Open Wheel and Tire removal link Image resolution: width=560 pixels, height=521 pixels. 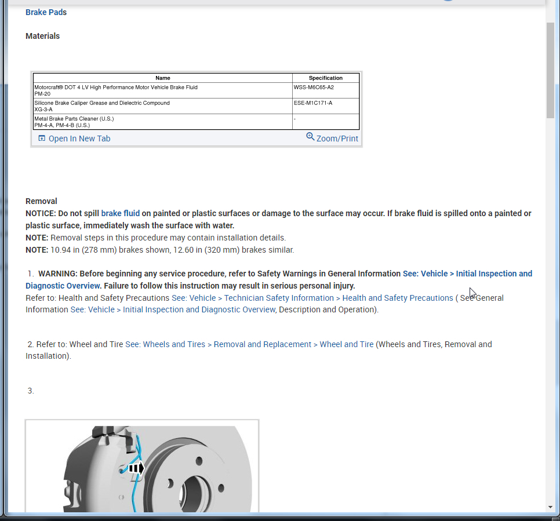[x=347, y=344]
